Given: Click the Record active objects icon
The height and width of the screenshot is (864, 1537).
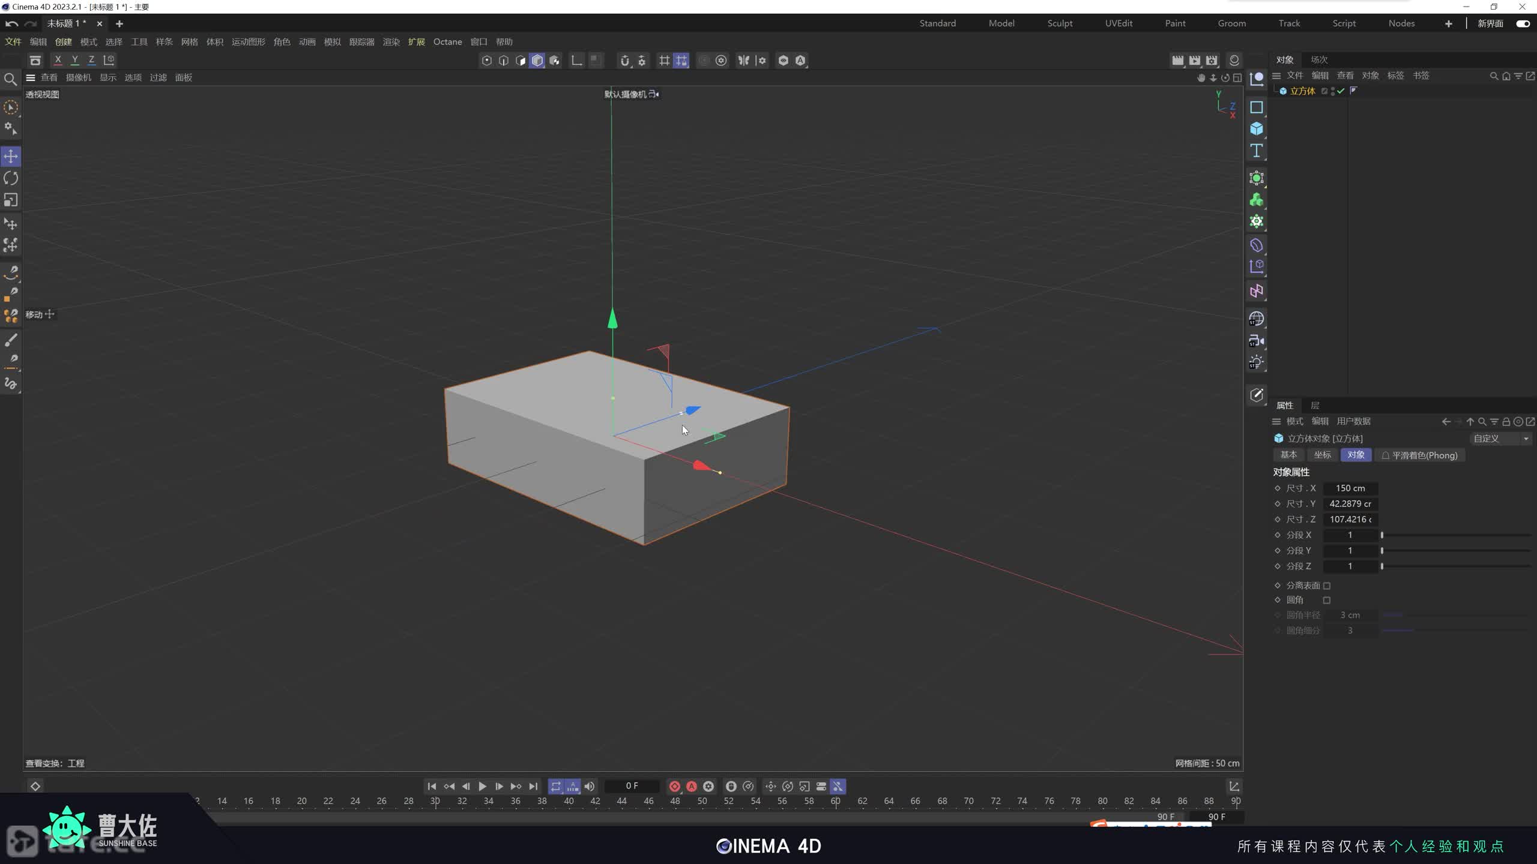Looking at the screenshot, I should click(x=674, y=786).
